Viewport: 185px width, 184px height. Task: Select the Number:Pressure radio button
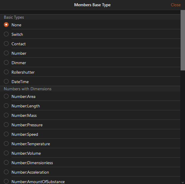point(6,125)
